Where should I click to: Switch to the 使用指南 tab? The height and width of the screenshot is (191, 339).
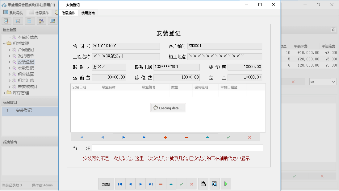(88, 13)
